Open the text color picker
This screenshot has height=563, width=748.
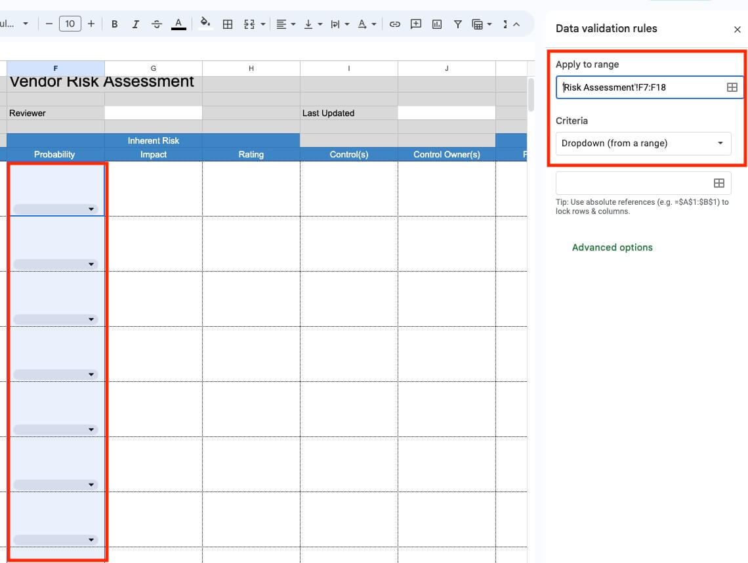click(x=178, y=24)
